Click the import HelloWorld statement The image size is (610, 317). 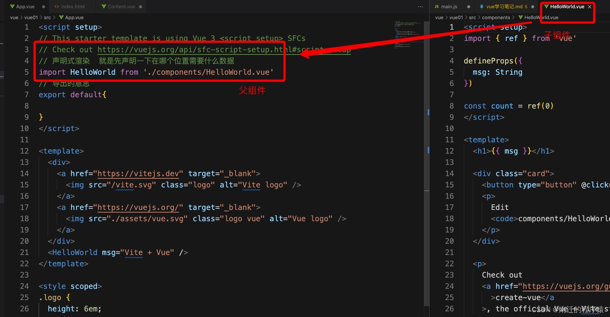pos(156,72)
